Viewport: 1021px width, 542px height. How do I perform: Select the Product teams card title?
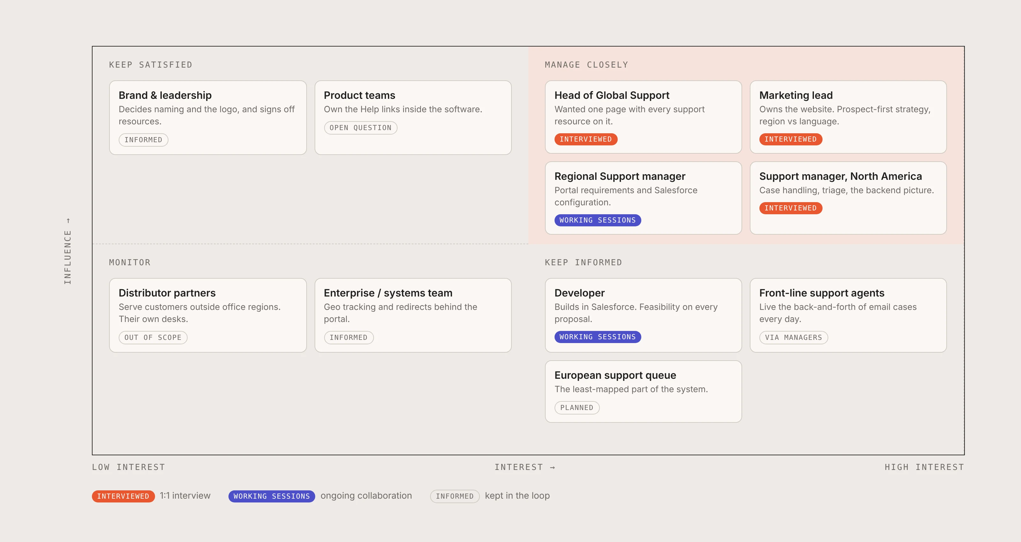pos(360,95)
